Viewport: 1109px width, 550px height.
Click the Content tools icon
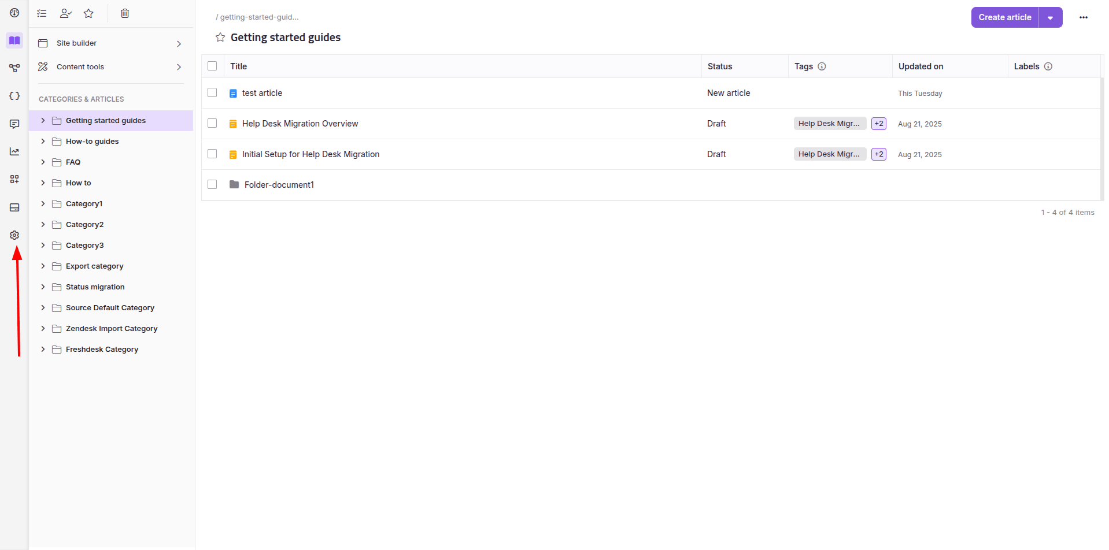point(43,67)
